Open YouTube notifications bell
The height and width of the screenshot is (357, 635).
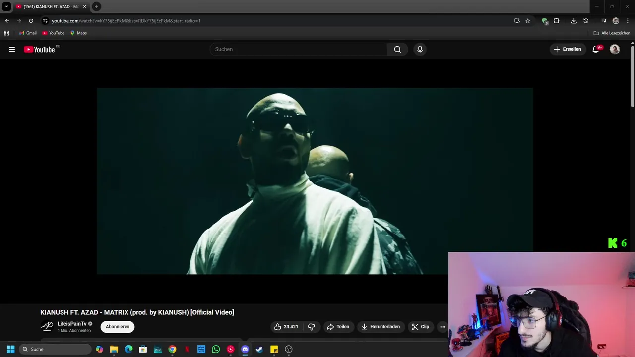pos(596,49)
